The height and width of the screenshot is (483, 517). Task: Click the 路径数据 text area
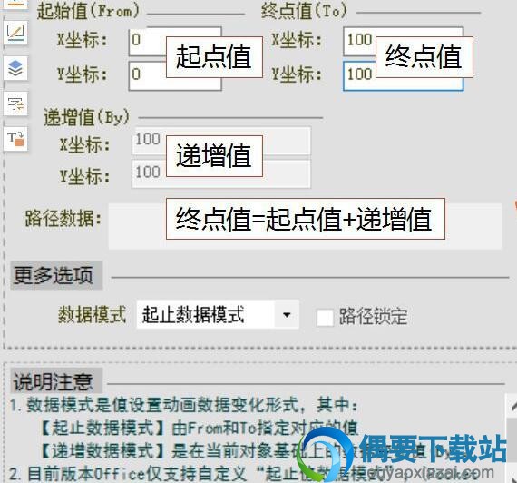click(x=306, y=226)
